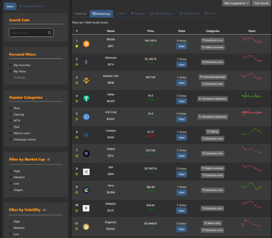Order results by Popular
This screenshot has width=272, height=238.
click(x=138, y=13)
